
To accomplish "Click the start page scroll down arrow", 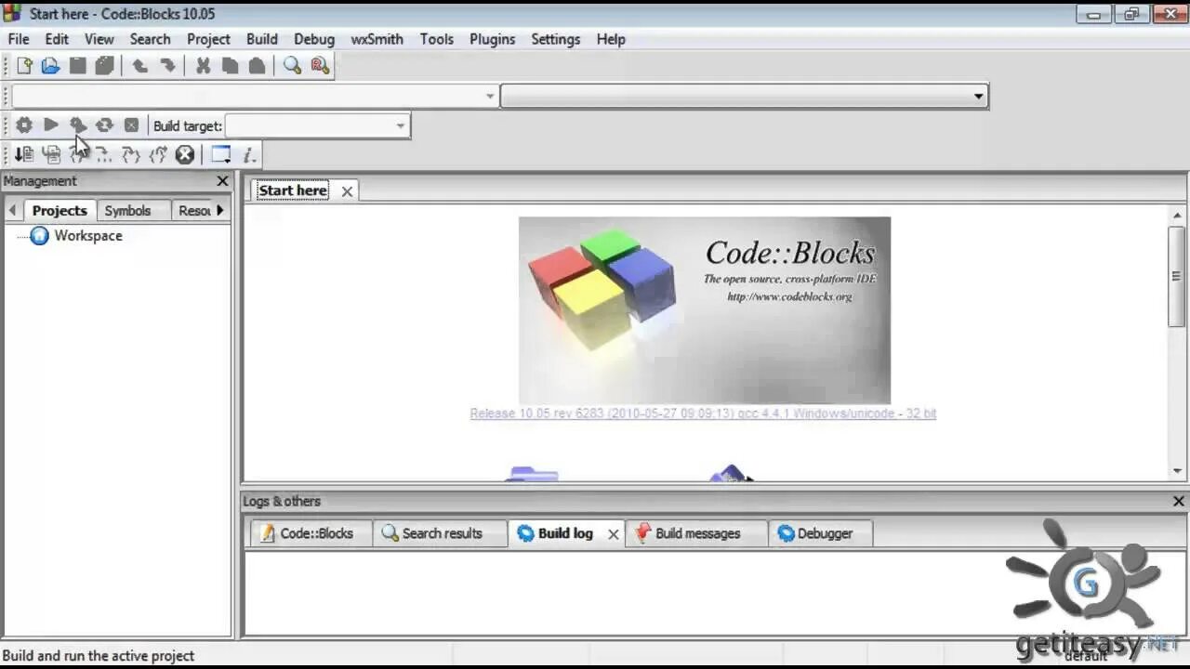I will pos(1177,471).
